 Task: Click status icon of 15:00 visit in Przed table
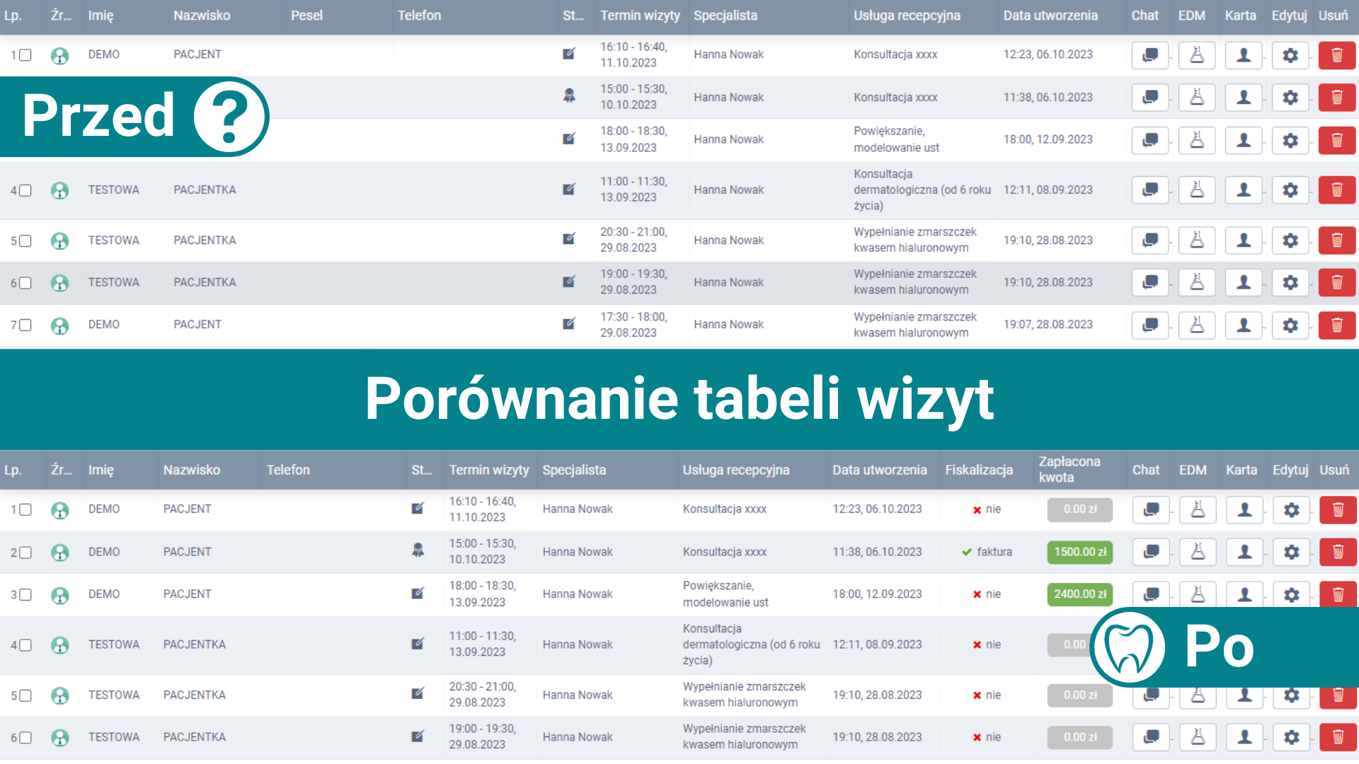569,95
